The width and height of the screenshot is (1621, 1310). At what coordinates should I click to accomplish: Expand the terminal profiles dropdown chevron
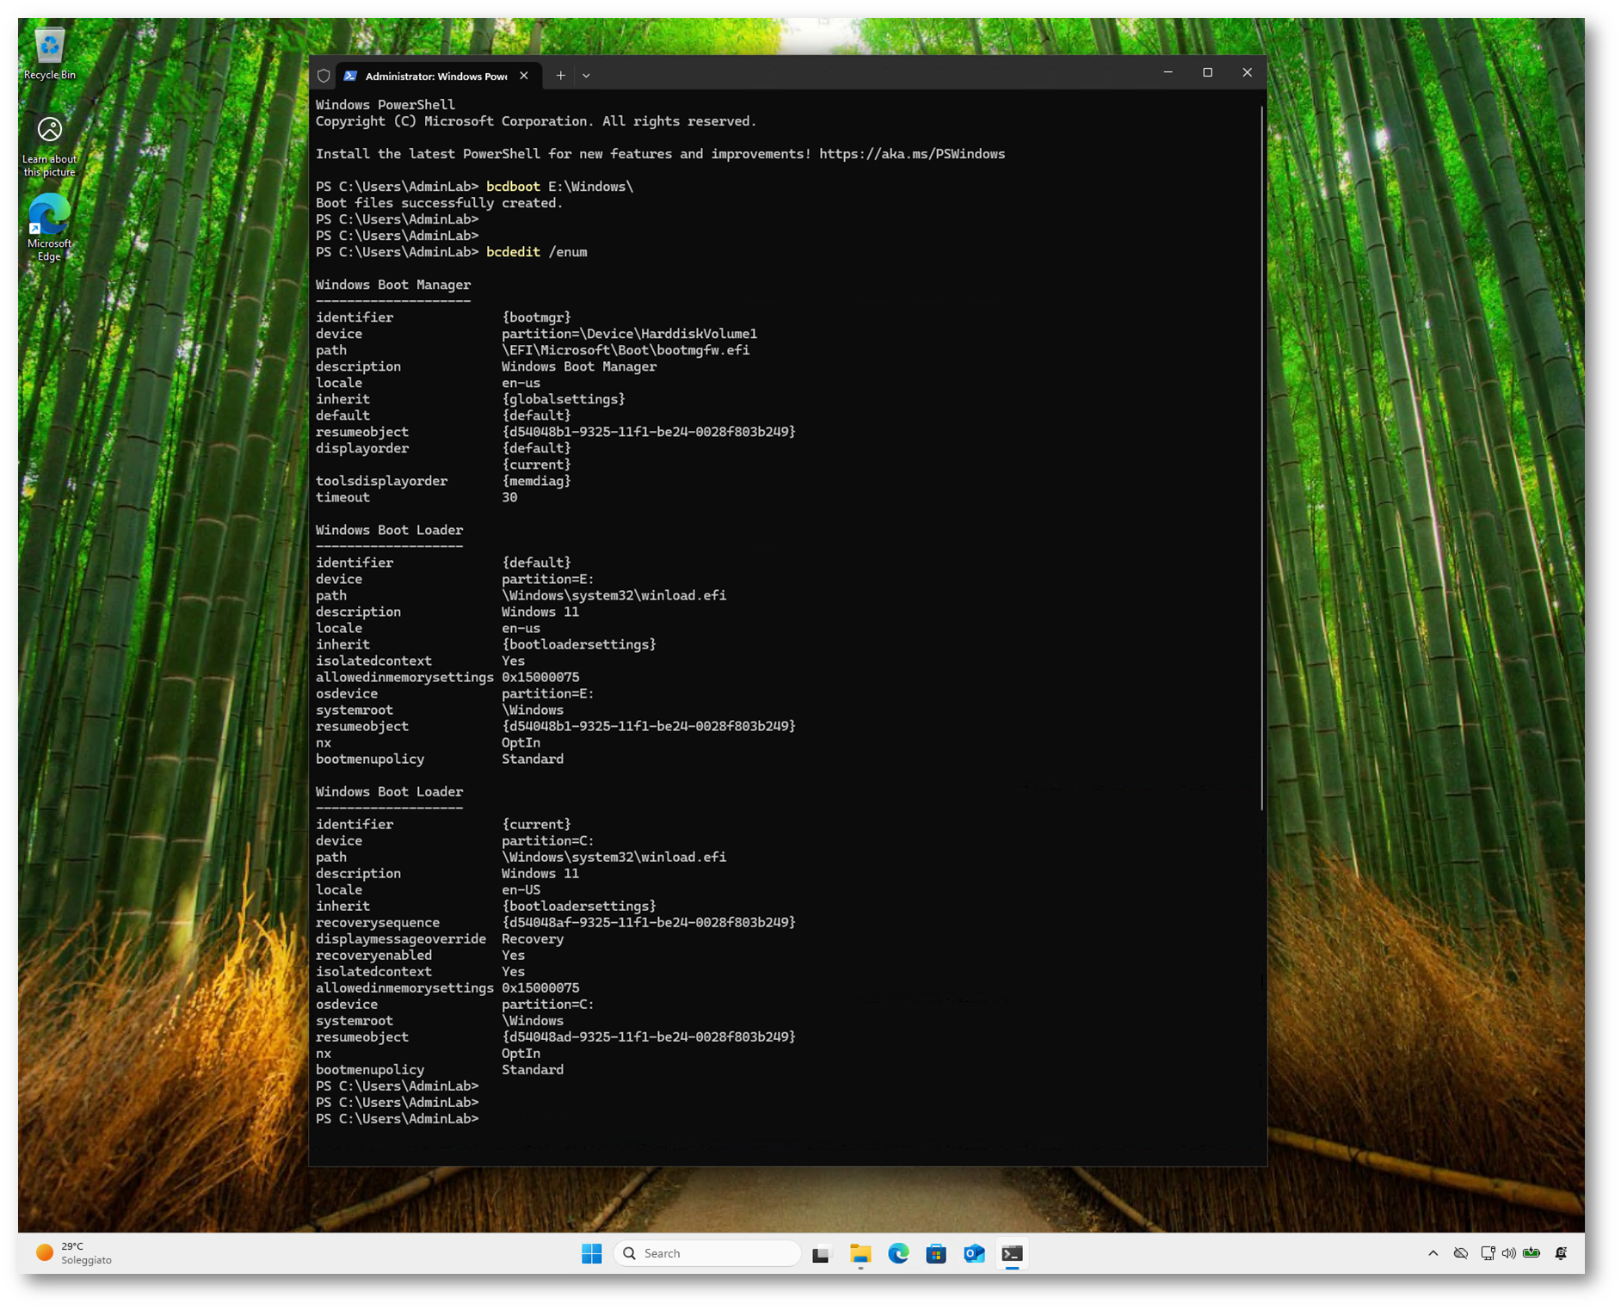pos(586,76)
